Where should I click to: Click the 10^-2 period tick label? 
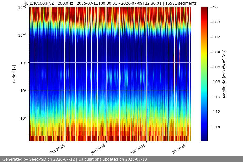pyautogui.click(x=22, y=7)
